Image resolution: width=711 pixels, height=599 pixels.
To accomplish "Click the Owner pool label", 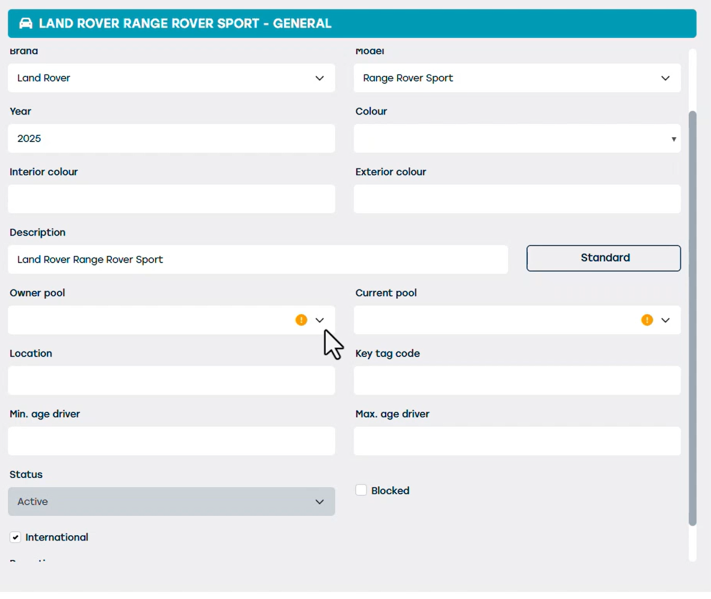I will [37, 293].
